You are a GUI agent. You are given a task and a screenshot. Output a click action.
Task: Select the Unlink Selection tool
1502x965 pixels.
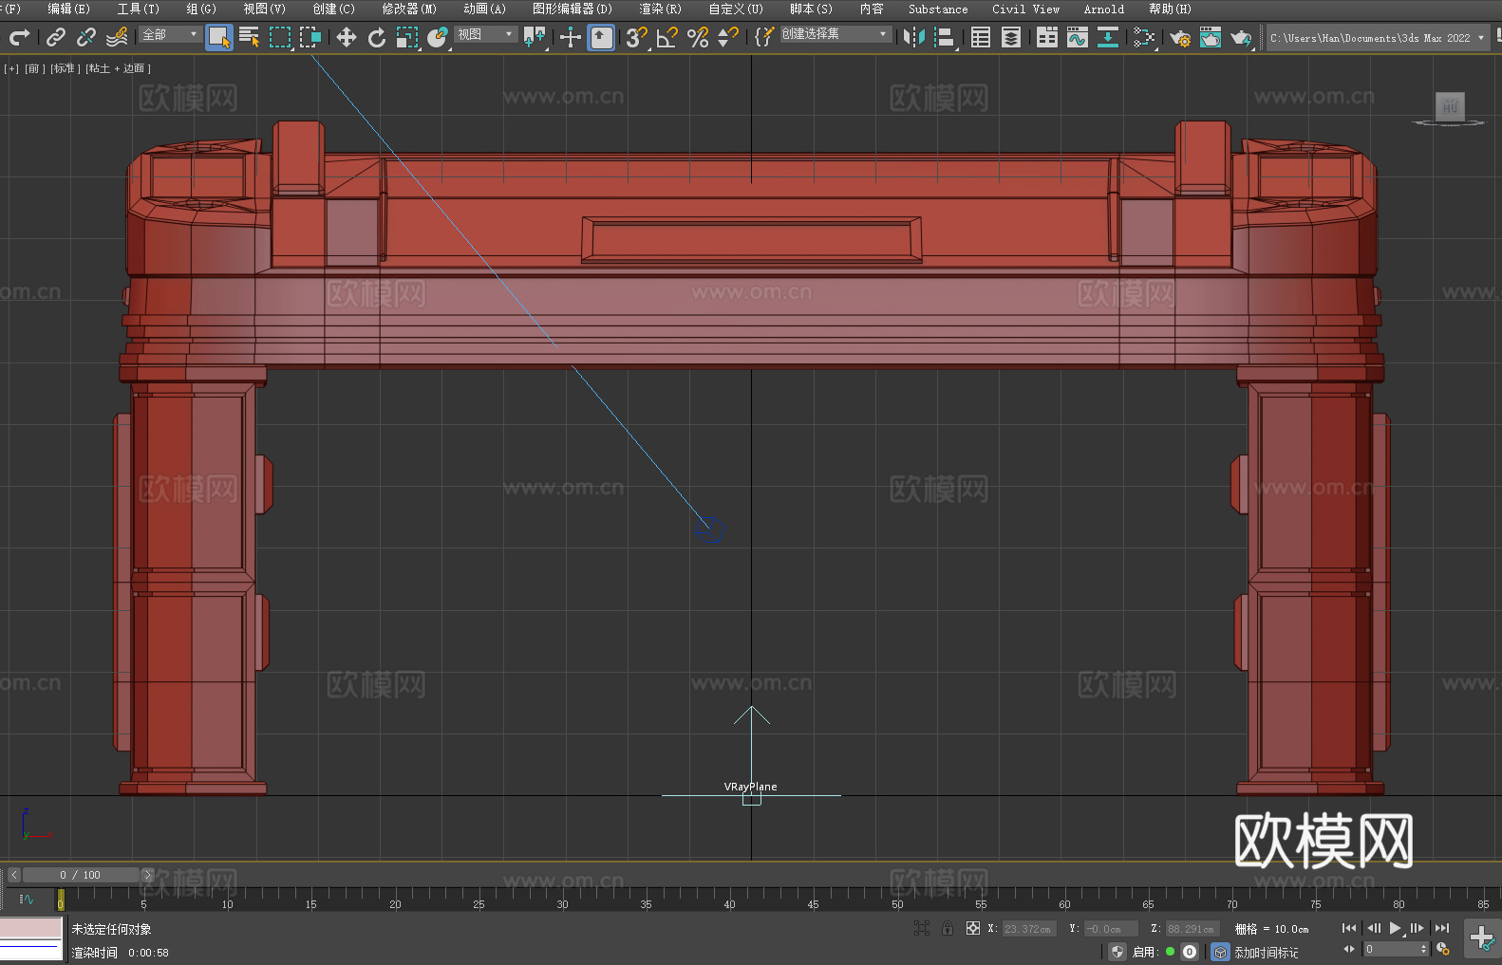coord(86,37)
